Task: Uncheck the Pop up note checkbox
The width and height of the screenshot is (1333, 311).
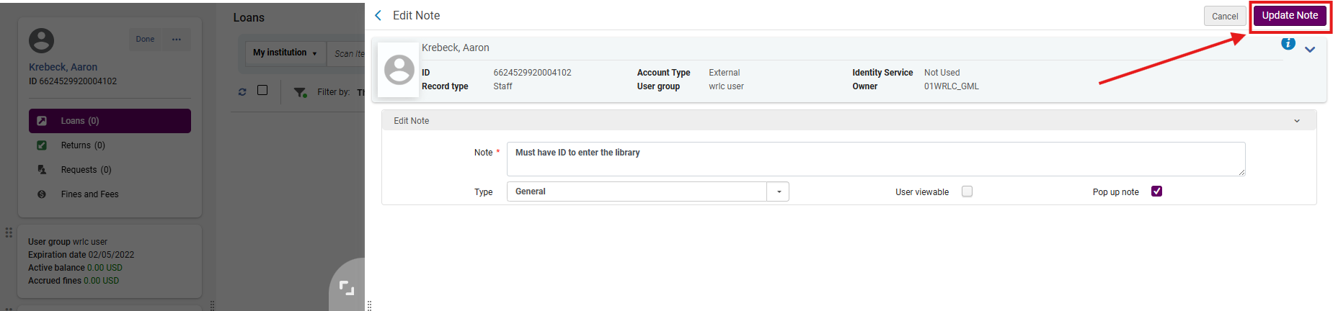Action: (1156, 191)
